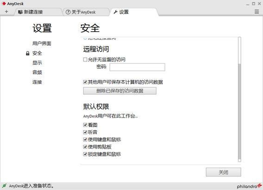Click the 密码 password input field
Viewport: 263px width, 190px height.
(138, 67)
